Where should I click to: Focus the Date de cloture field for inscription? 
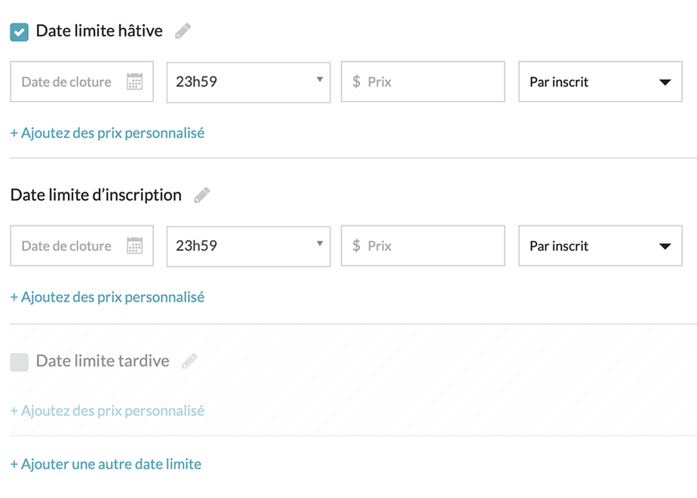click(66, 246)
